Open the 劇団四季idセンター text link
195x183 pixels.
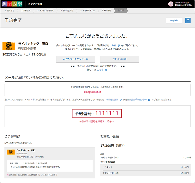point(138,100)
